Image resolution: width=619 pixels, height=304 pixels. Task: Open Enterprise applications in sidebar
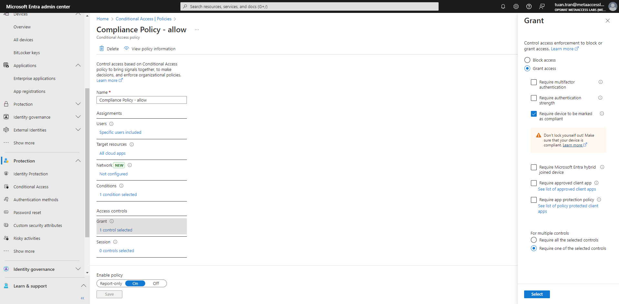[35, 78]
